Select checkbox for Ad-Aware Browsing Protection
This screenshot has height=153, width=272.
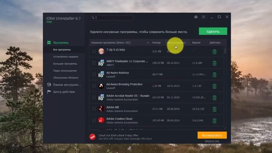[x=94, y=86]
